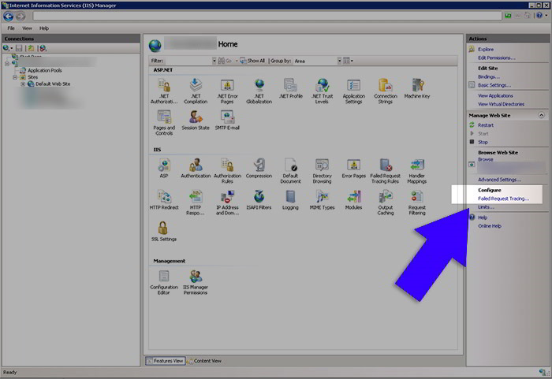Open Configuration Editor feature
The image size is (552, 379).
point(164,282)
